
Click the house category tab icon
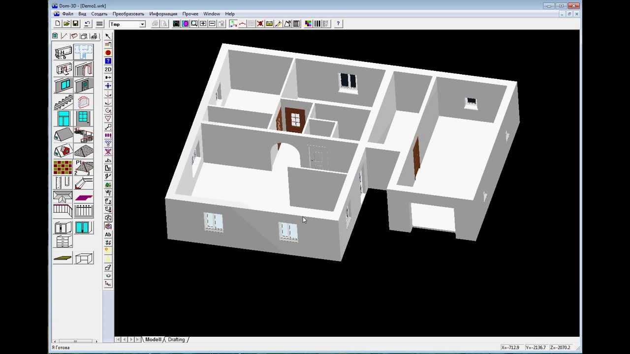click(x=55, y=36)
